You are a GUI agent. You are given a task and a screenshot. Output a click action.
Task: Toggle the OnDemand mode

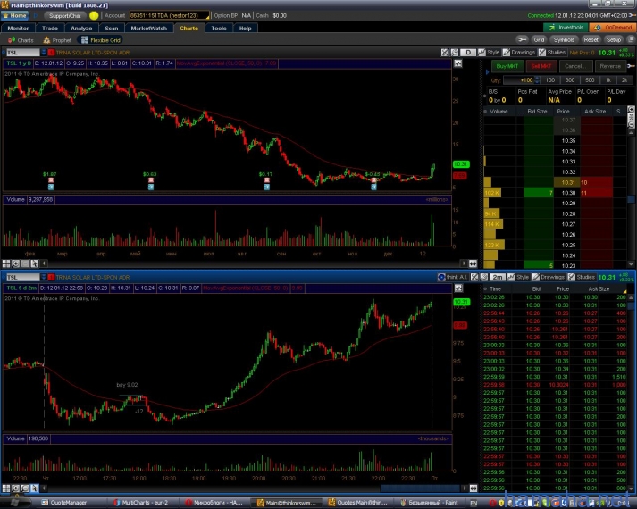(614, 28)
